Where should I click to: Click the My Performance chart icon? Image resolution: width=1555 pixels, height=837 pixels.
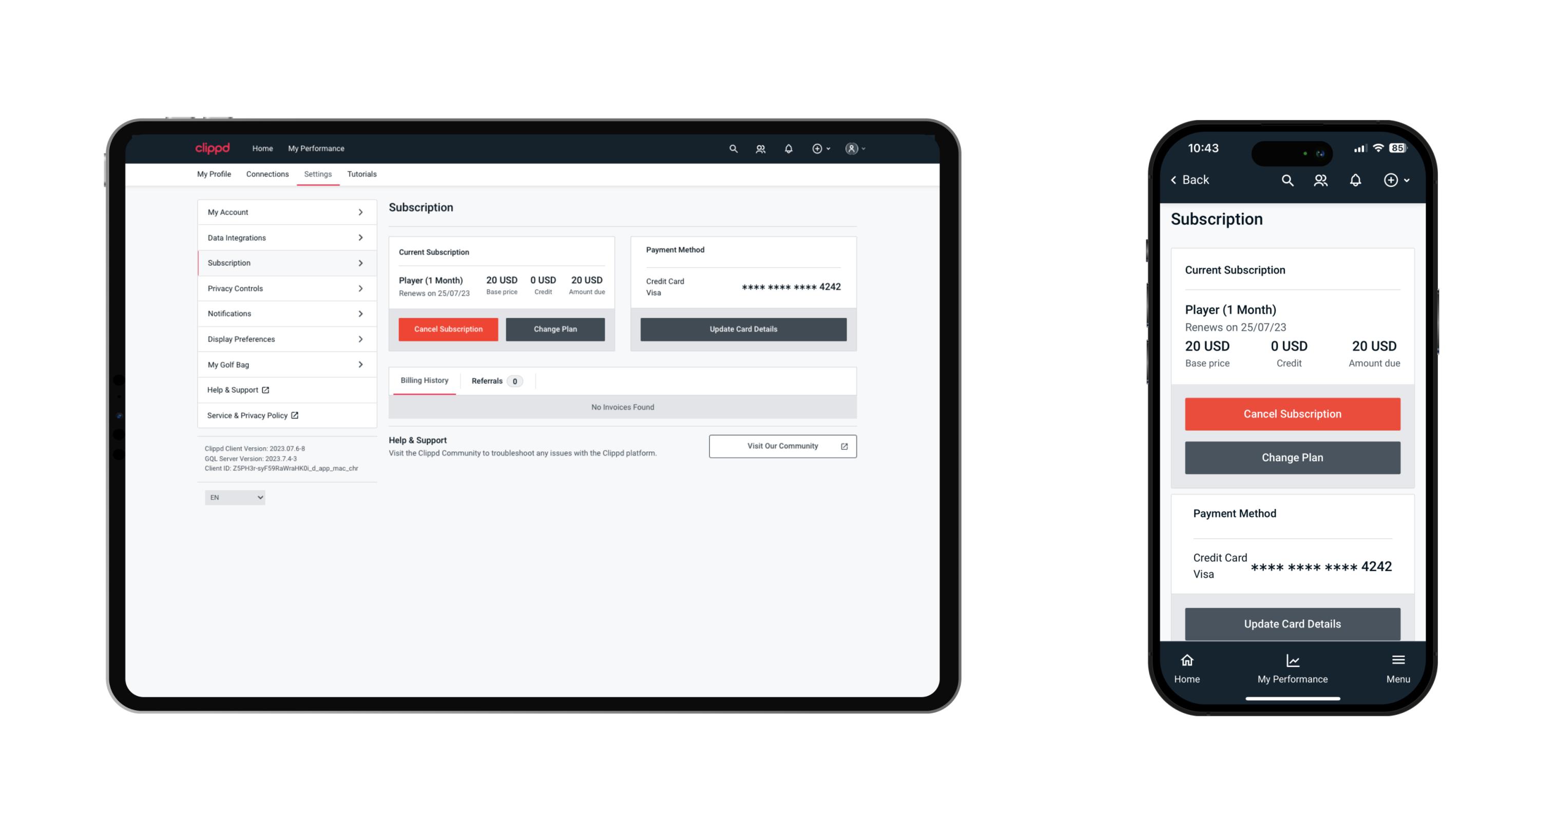1292,661
